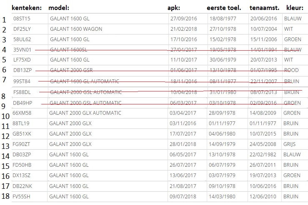Click the tenaamst. date 22/02/1982
Image resolution: width=308 pixels, height=205 pixels.
[x=263, y=155]
